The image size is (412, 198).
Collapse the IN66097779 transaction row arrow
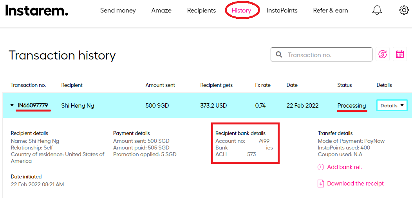(12, 105)
